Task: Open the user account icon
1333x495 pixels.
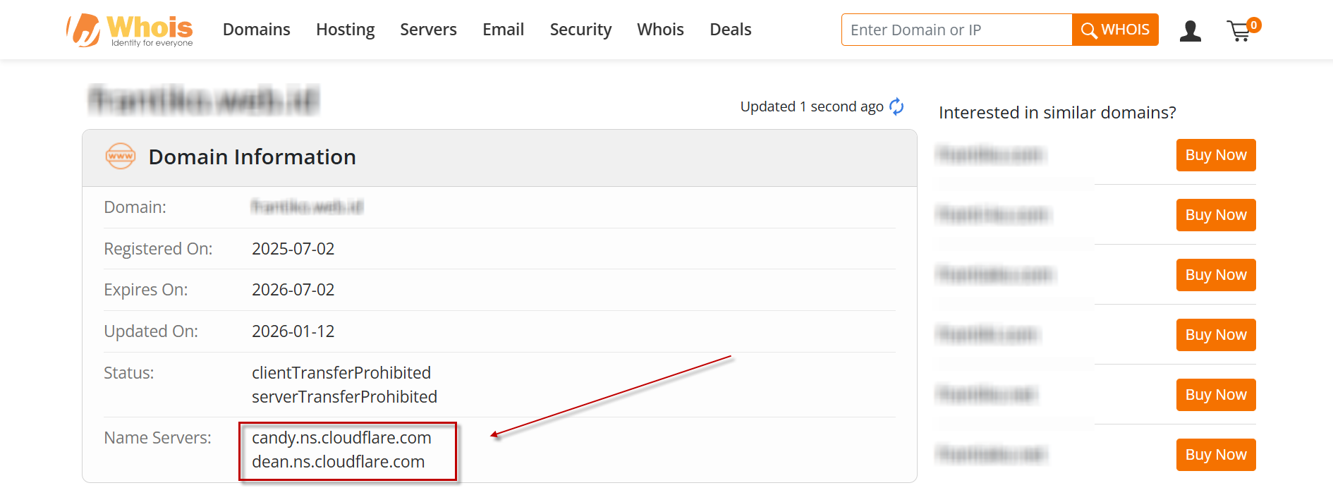Action: click(x=1190, y=31)
